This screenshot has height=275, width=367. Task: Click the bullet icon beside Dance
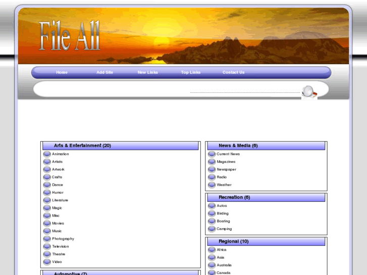47,185
